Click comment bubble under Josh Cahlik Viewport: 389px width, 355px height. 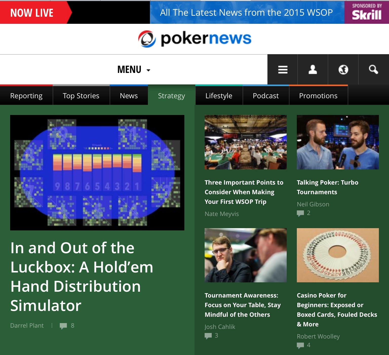tap(208, 336)
